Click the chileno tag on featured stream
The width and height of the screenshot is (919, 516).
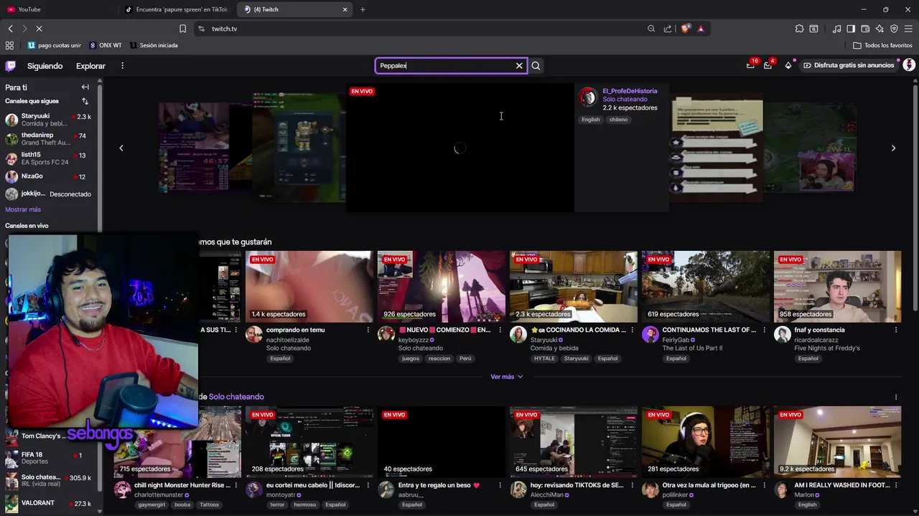click(x=619, y=120)
